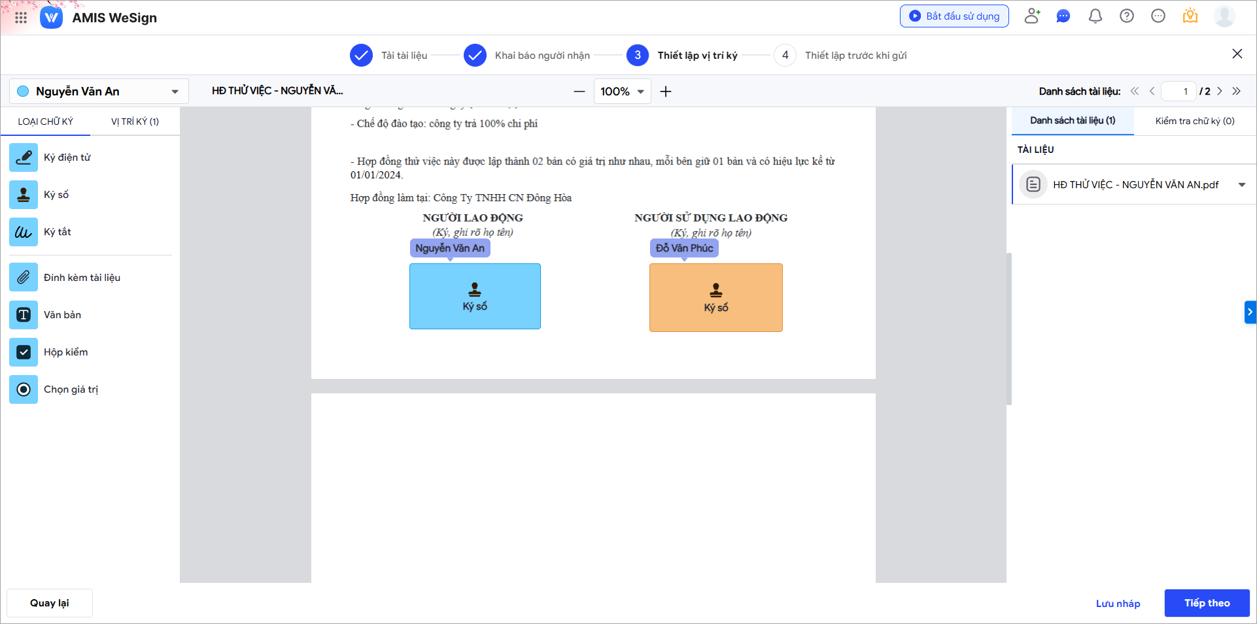Screen dimensions: 1257x624
Task: Switch to Kiểm tra chữ ký (0) tab
Action: [x=1195, y=121]
